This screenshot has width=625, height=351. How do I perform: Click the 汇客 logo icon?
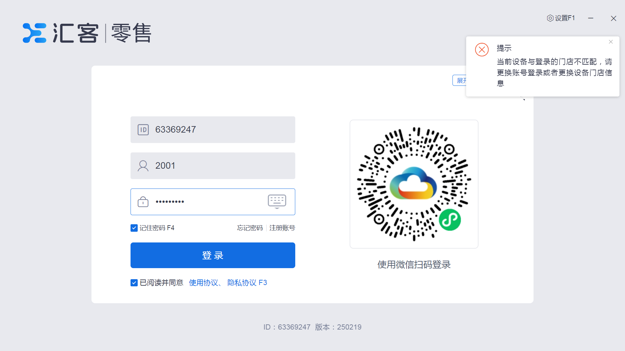35,33
